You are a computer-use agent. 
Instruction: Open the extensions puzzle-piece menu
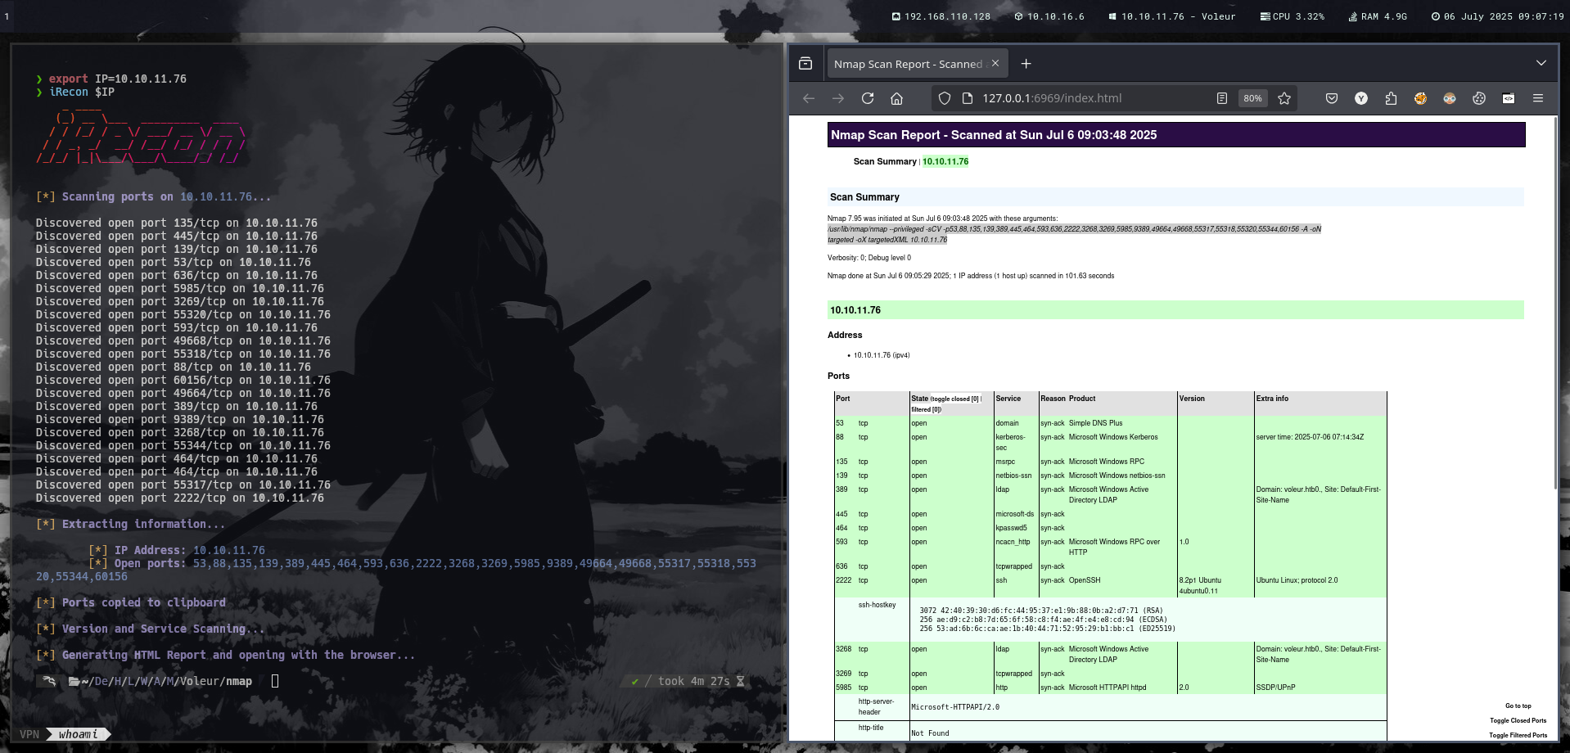(x=1391, y=98)
